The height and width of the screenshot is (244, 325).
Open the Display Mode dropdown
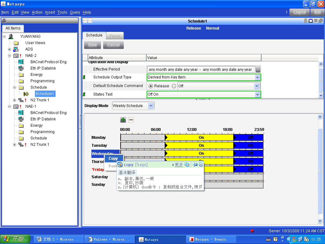151,106
